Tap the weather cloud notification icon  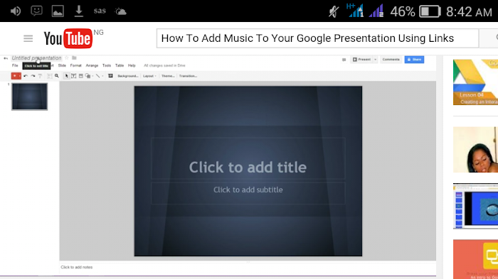[x=121, y=12]
